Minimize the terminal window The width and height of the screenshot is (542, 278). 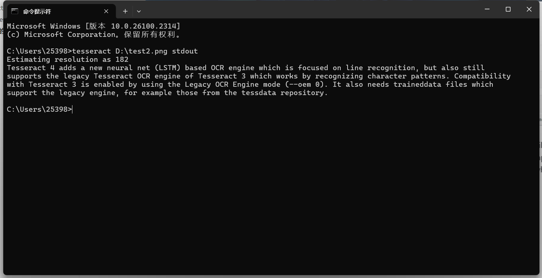[x=487, y=9]
